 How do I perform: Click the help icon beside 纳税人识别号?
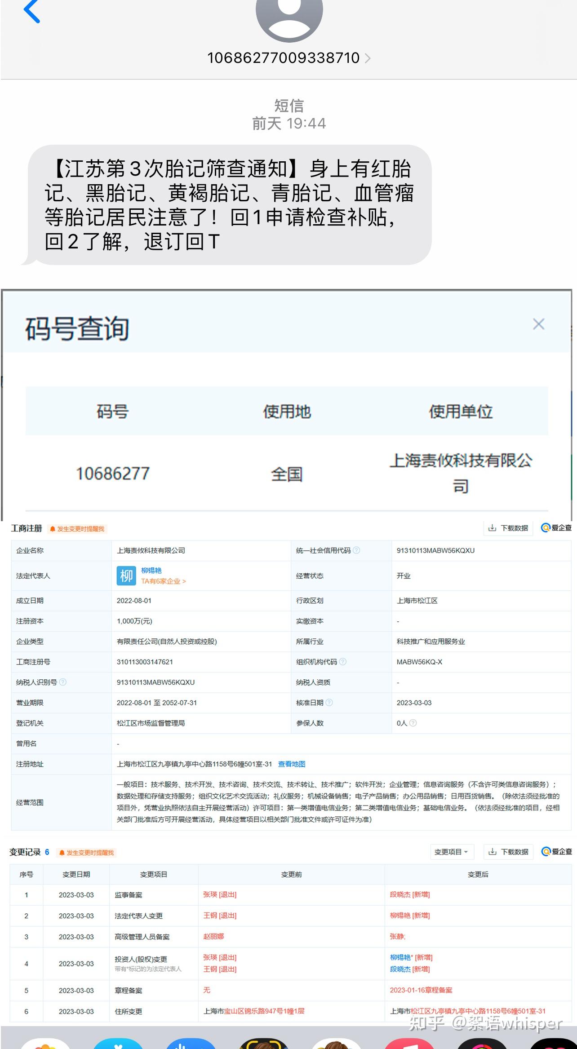(63, 682)
